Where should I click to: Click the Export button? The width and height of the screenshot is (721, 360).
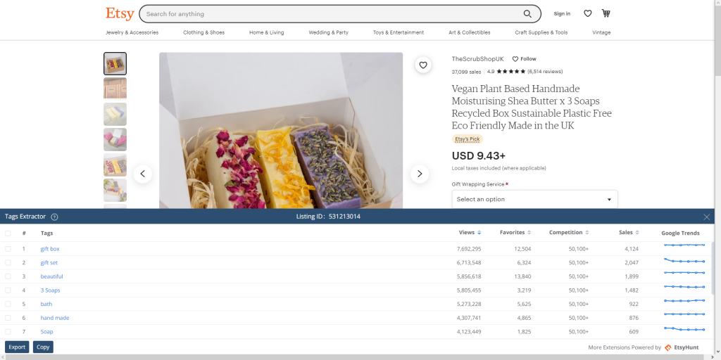17,347
